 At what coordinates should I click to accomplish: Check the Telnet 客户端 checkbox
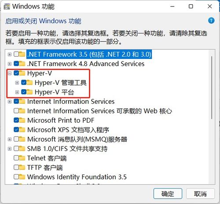[16, 158]
